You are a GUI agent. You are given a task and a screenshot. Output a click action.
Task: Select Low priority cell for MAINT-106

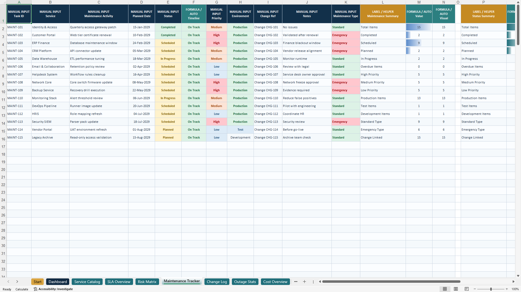click(217, 67)
